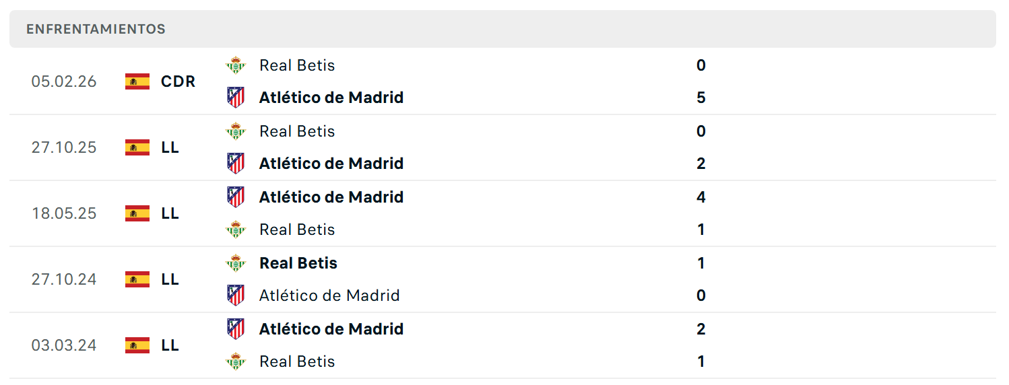Click Real Betis crest in 03.03.24 match
Viewport: 1009px width, 385px height.
point(236,361)
